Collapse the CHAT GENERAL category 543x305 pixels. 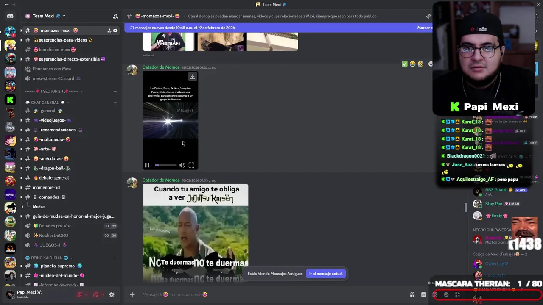click(47, 103)
